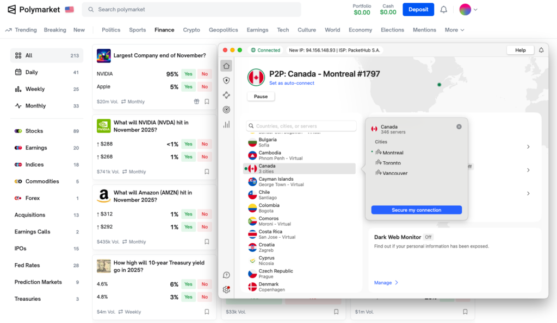Open the Threat Protection shield icon
Screen dimensions: 557x323
[226, 80]
